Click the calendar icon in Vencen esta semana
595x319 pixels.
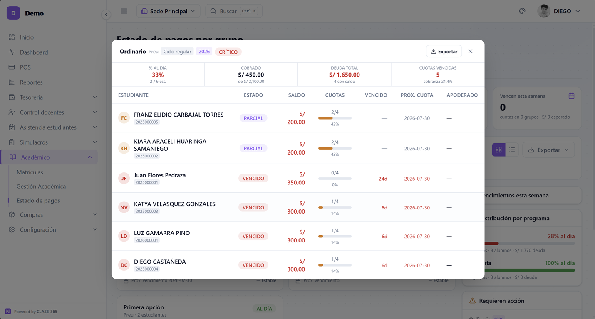[571, 96]
